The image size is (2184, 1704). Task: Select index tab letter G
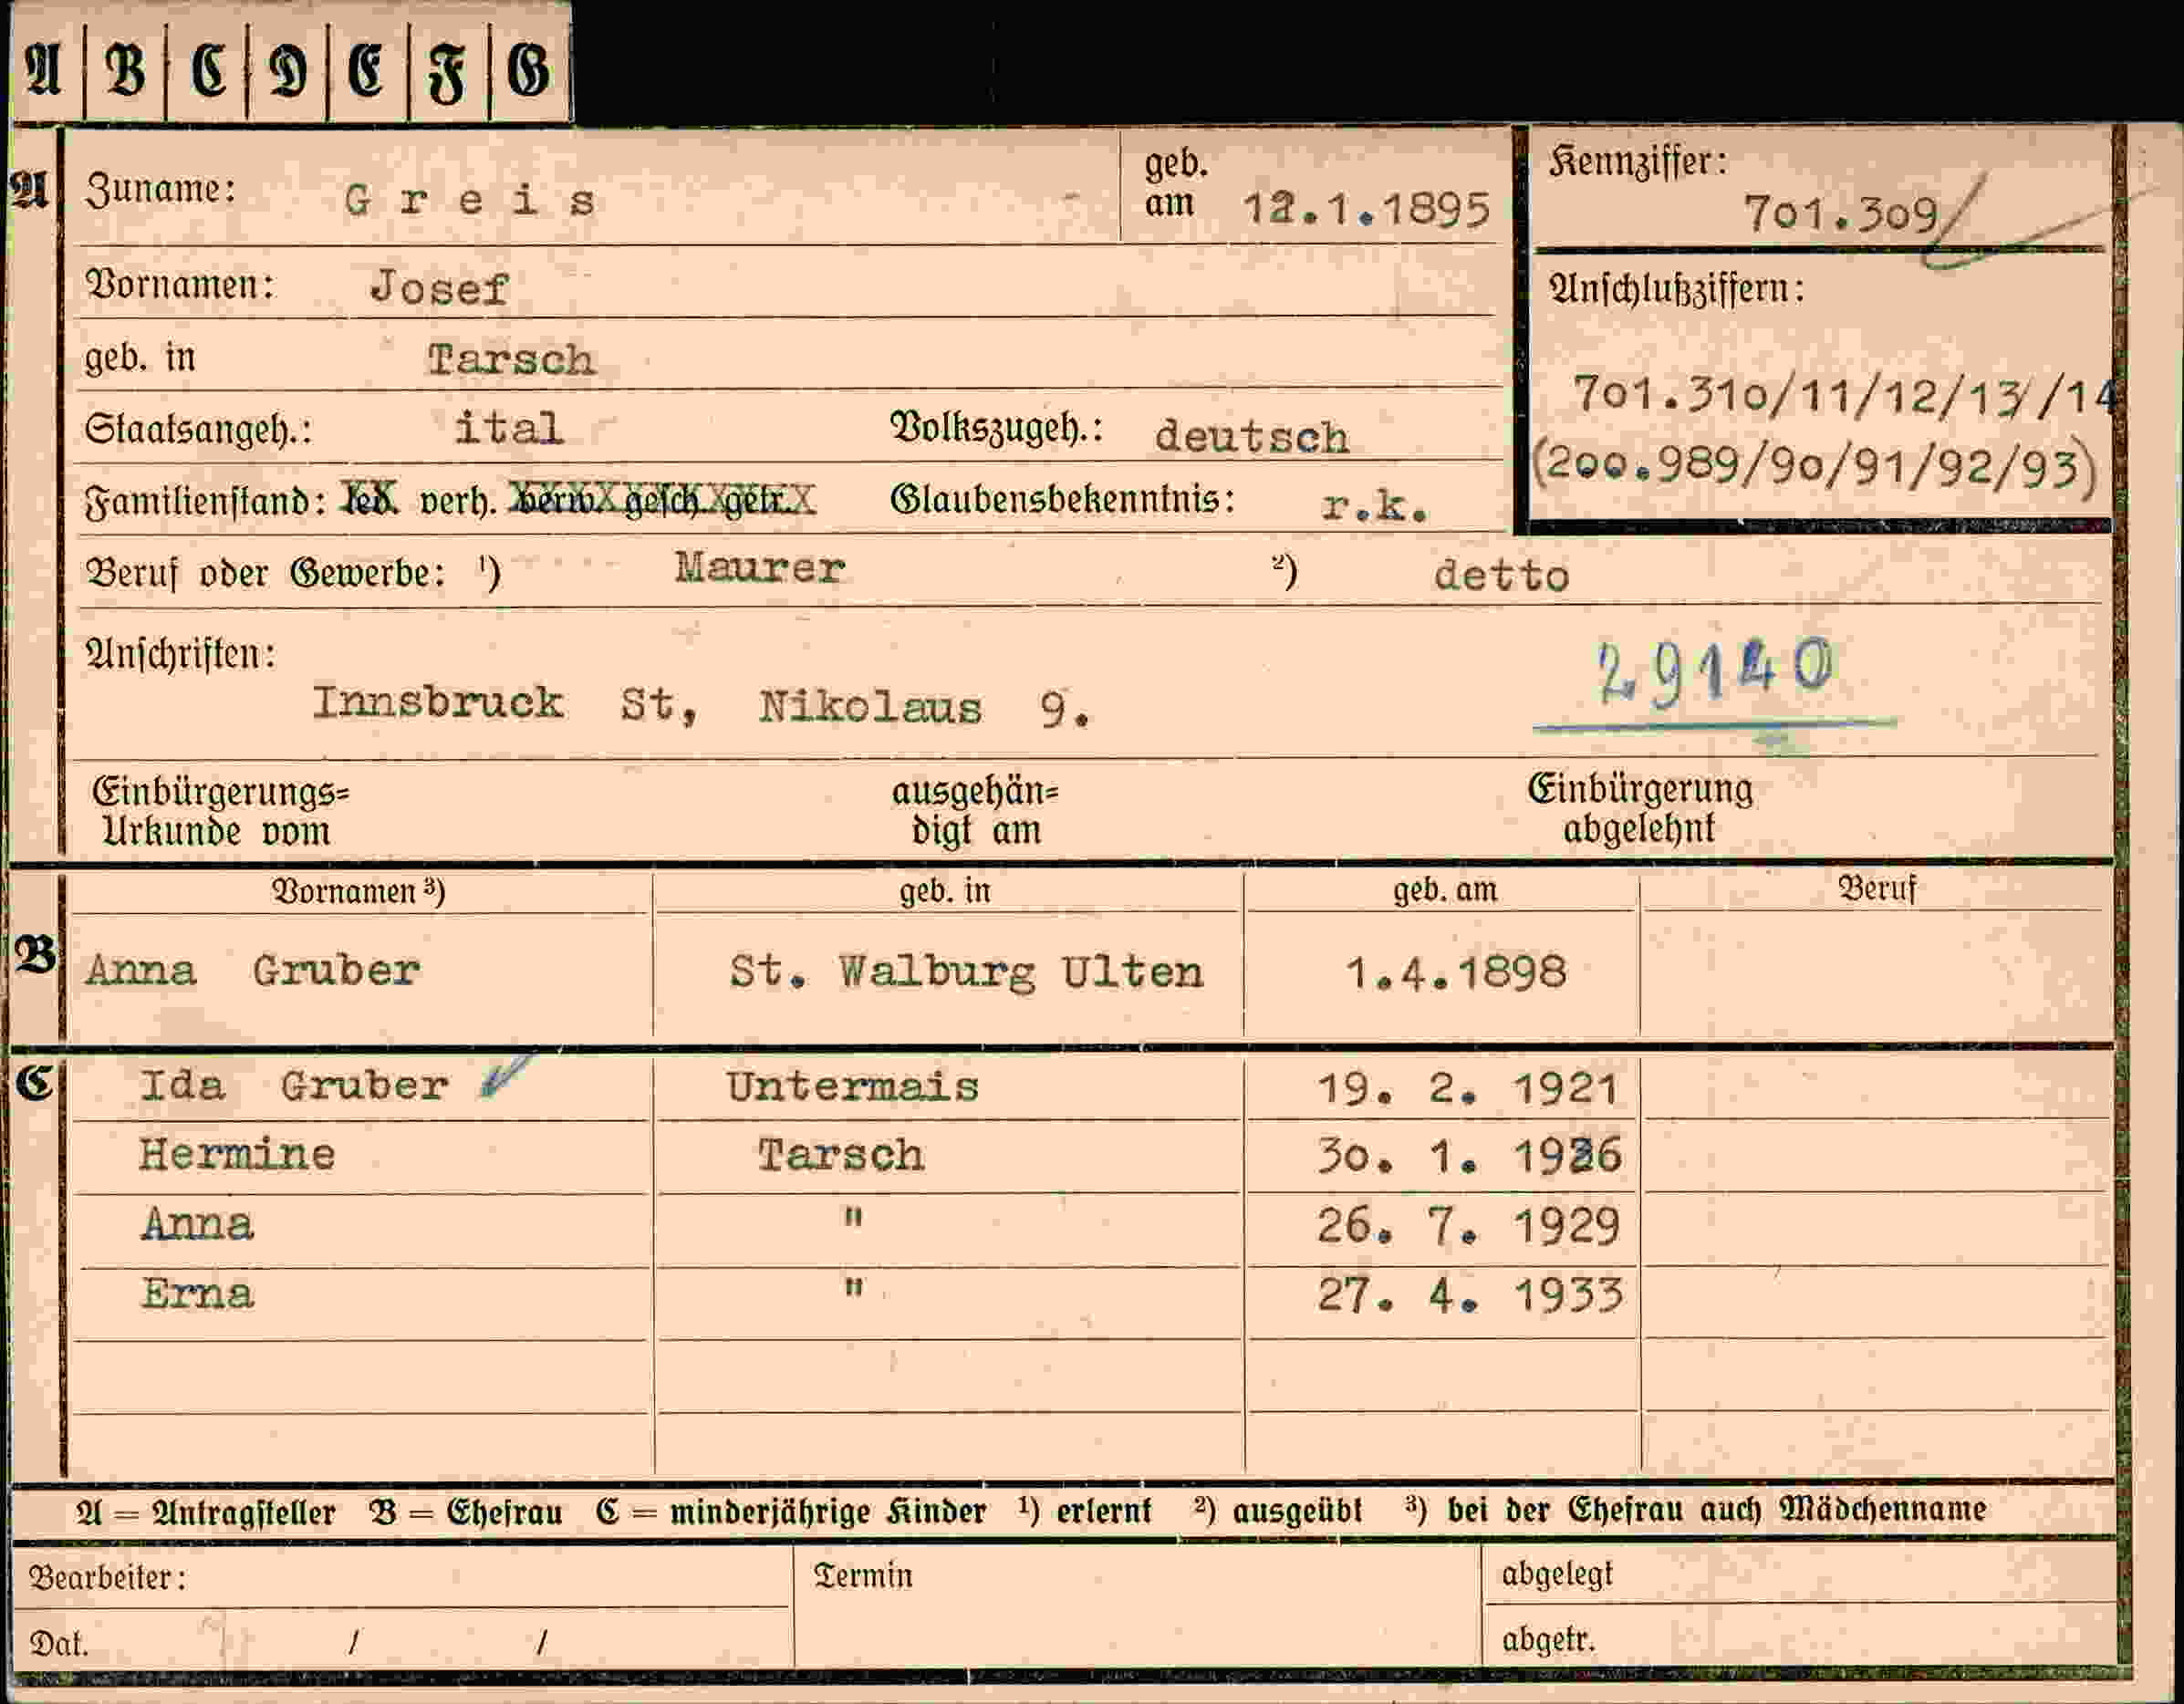tap(529, 72)
